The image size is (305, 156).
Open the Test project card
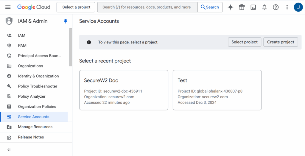(217, 90)
